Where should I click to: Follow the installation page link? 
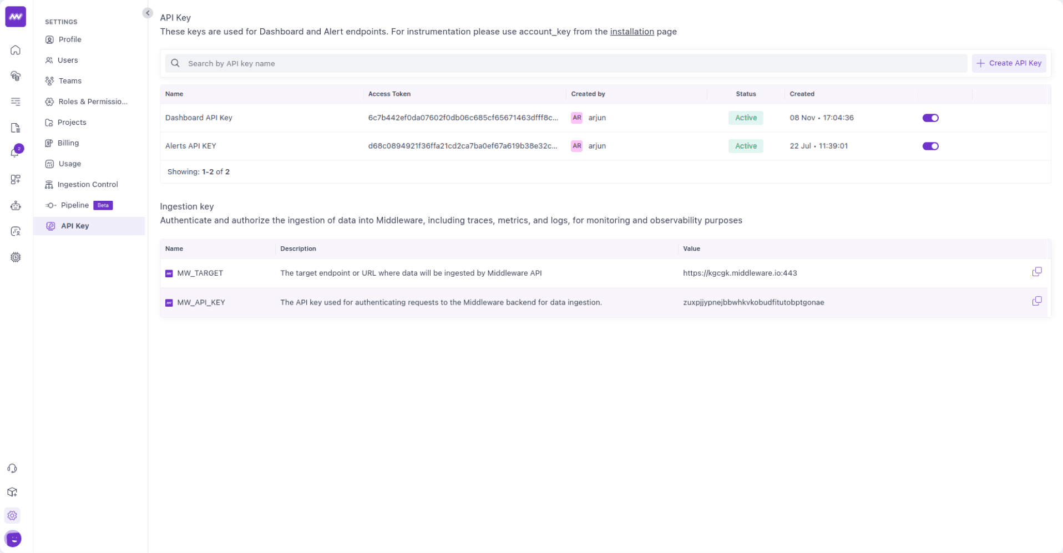(632, 32)
